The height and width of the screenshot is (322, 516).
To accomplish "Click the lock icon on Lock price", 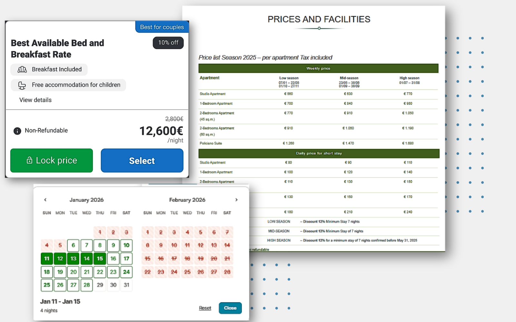I will 29,160.
